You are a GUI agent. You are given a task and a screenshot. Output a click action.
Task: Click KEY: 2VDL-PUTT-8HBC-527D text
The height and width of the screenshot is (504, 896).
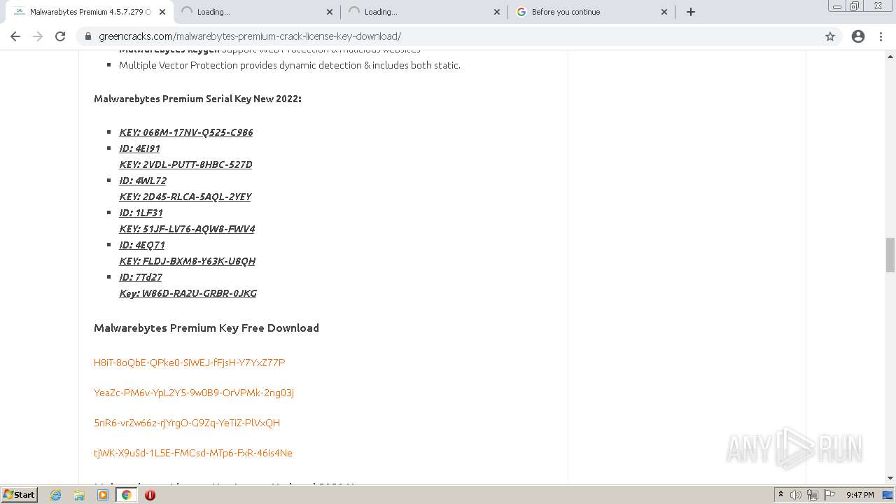185,164
